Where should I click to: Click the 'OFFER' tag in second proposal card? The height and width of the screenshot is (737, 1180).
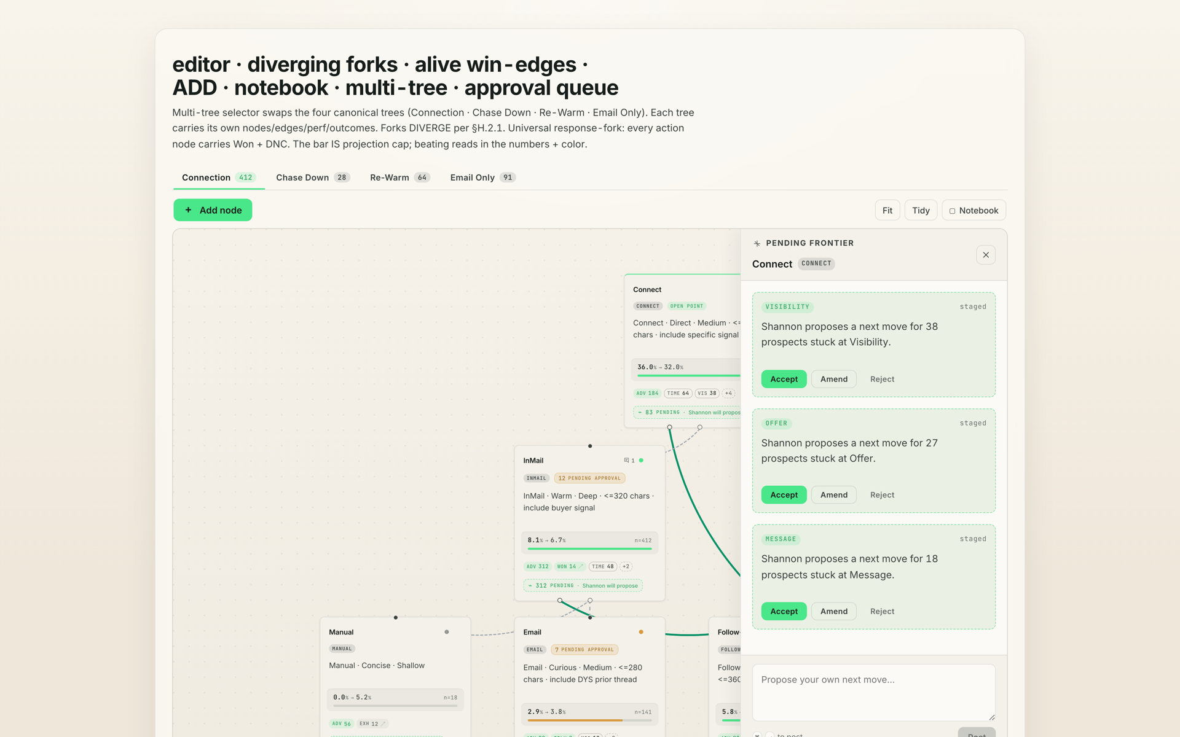tap(776, 423)
